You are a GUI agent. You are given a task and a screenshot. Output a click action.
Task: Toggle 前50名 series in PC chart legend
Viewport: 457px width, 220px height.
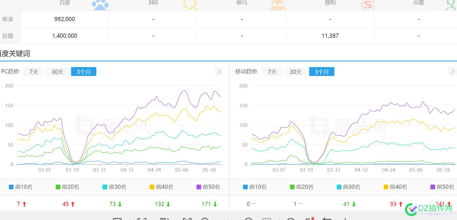point(208,187)
